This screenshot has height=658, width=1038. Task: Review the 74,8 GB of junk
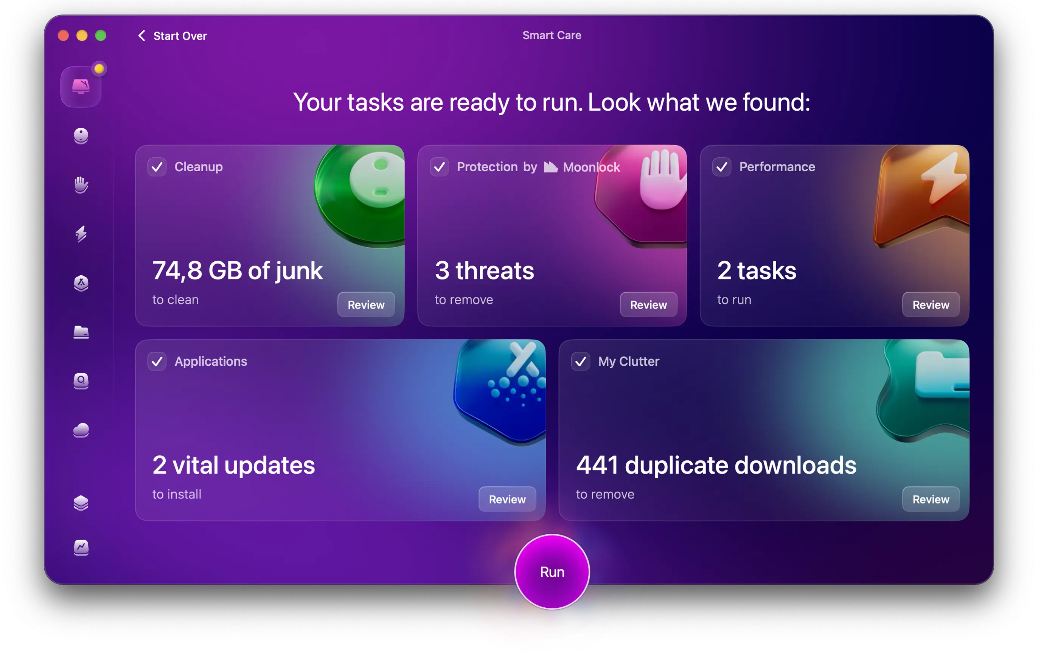365,305
